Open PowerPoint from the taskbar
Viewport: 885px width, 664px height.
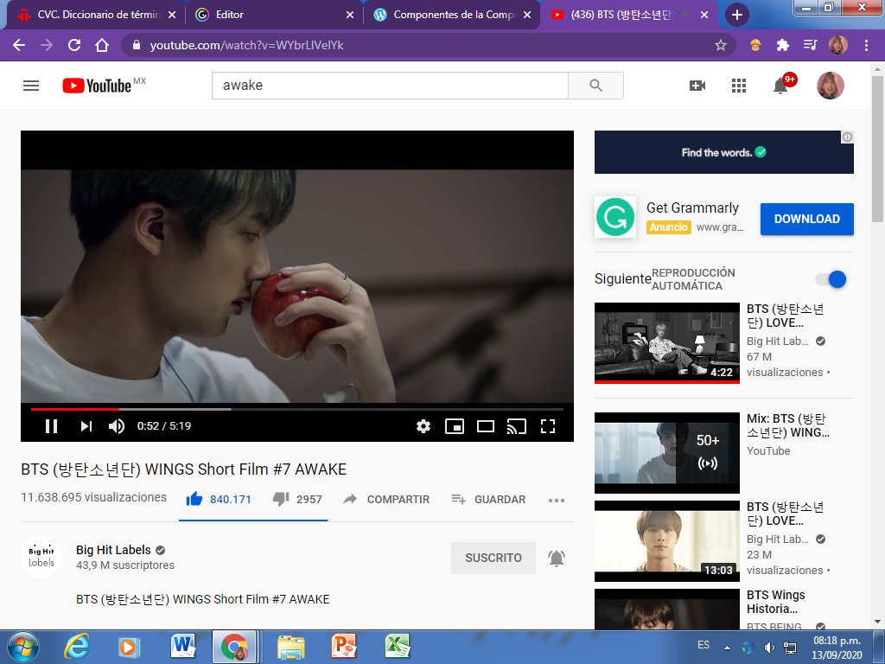[x=344, y=647]
